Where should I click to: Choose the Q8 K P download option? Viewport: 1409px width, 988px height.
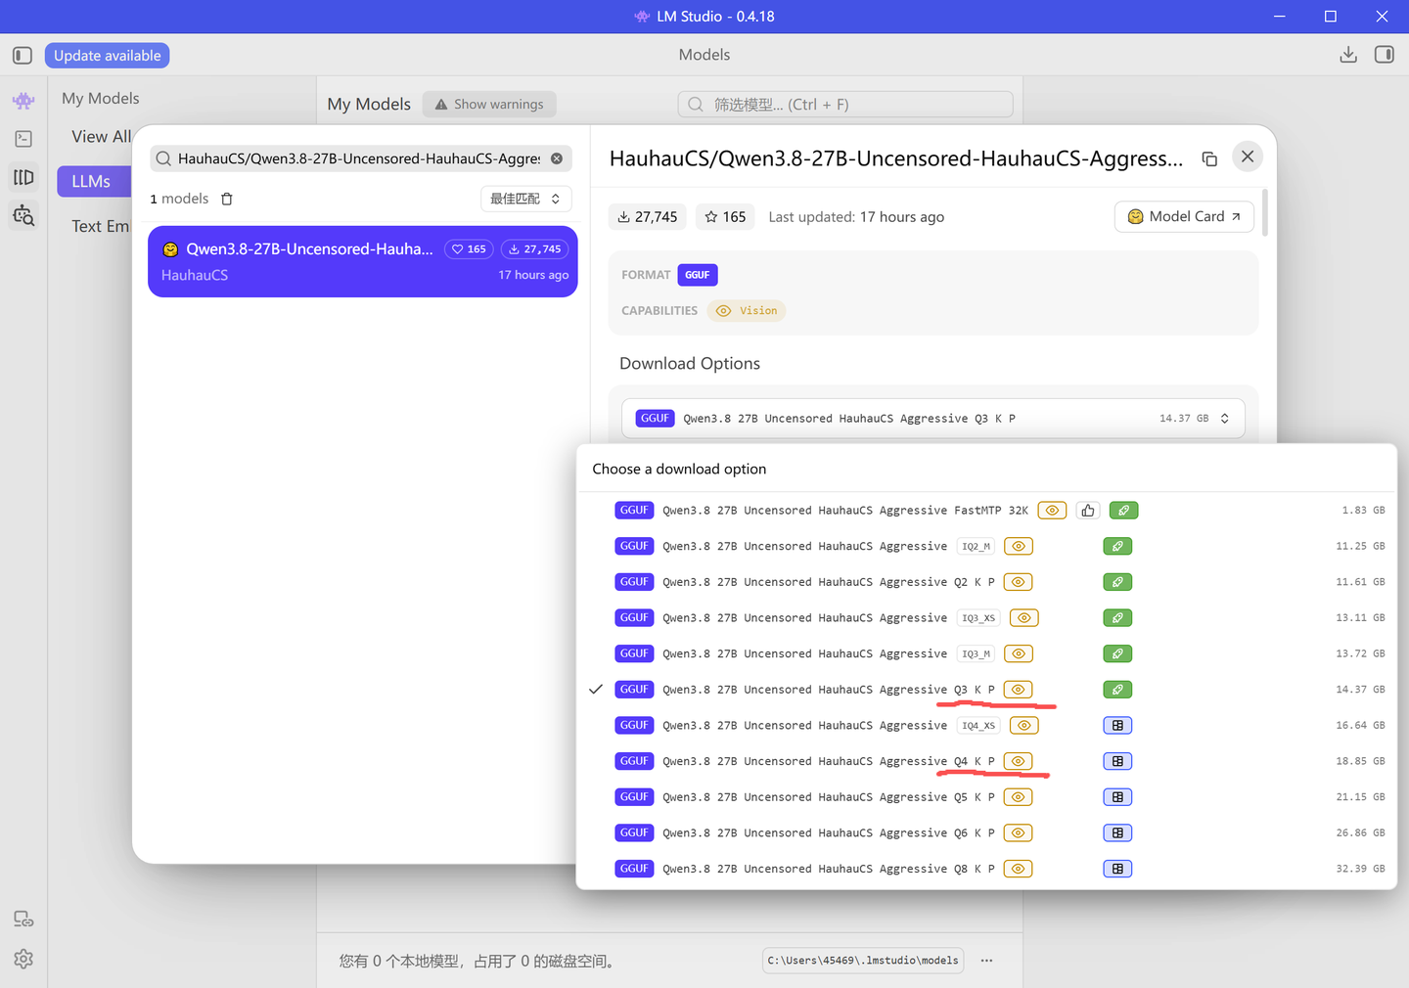coord(985,869)
